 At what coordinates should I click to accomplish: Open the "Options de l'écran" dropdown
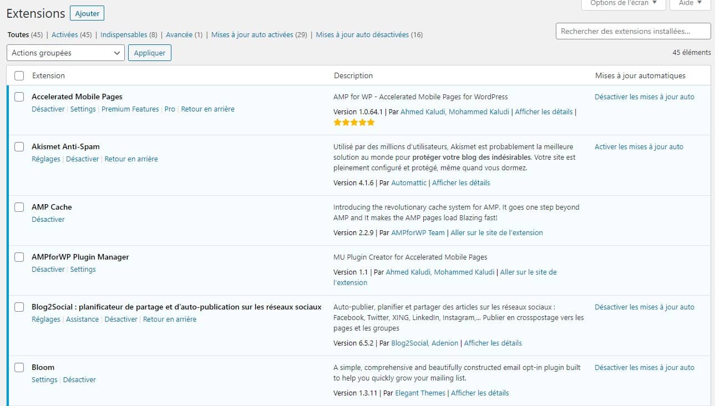pyautogui.click(x=623, y=3)
